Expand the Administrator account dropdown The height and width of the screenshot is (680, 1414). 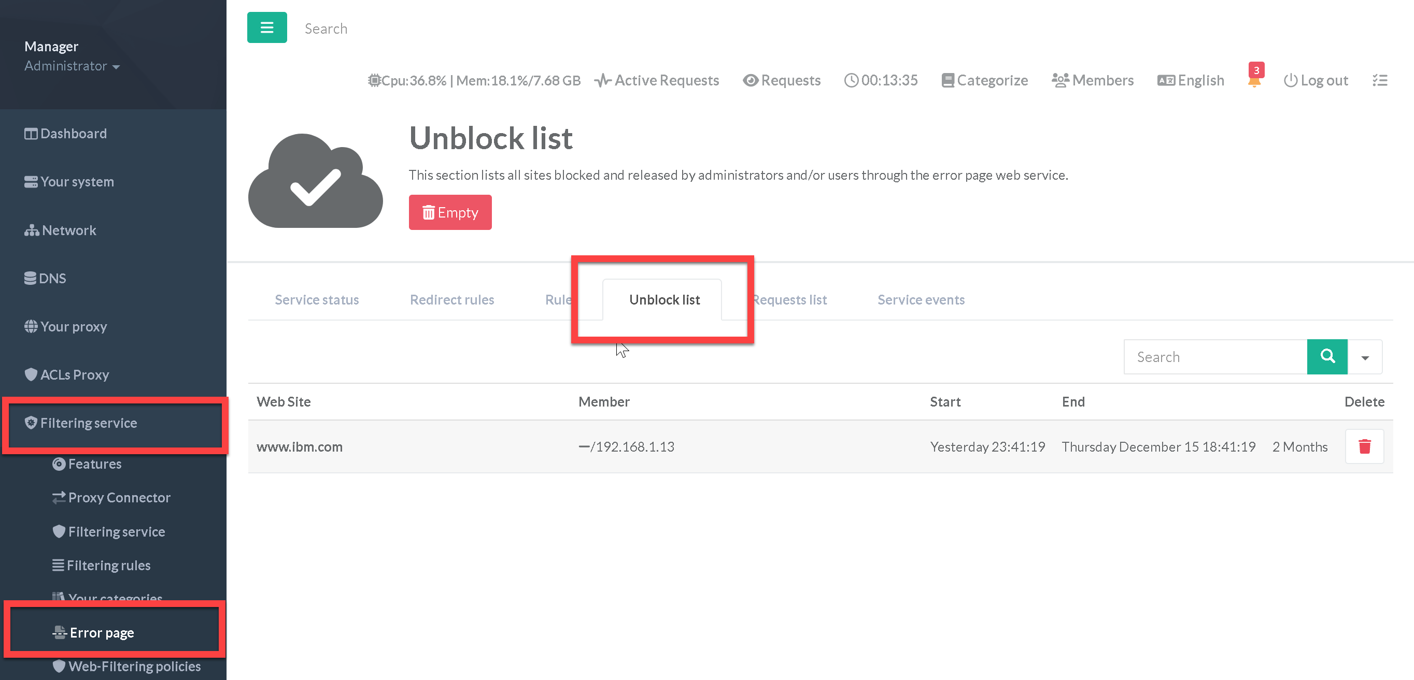(x=72, y=66)
